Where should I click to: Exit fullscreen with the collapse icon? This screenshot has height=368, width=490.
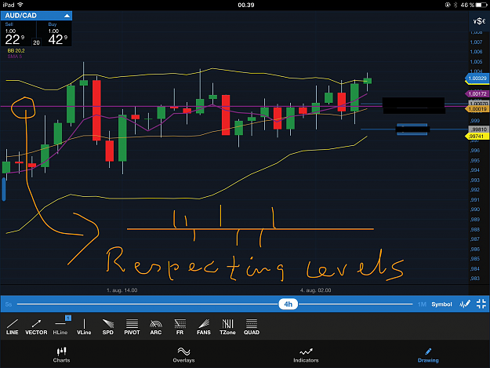coord(481,304)
